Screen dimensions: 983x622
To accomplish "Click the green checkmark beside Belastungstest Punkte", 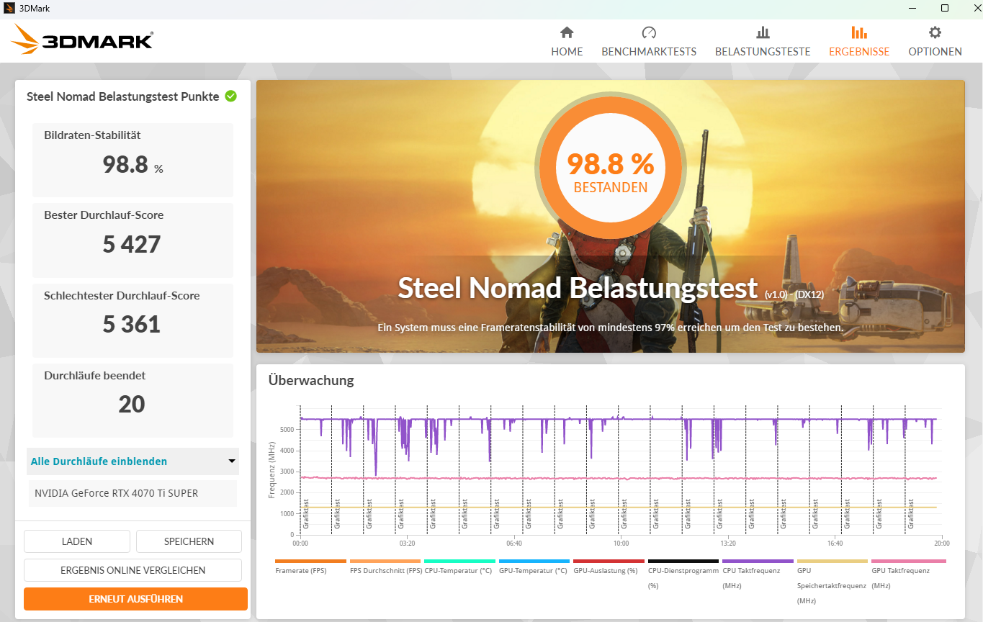I will (x=230, y=96).
